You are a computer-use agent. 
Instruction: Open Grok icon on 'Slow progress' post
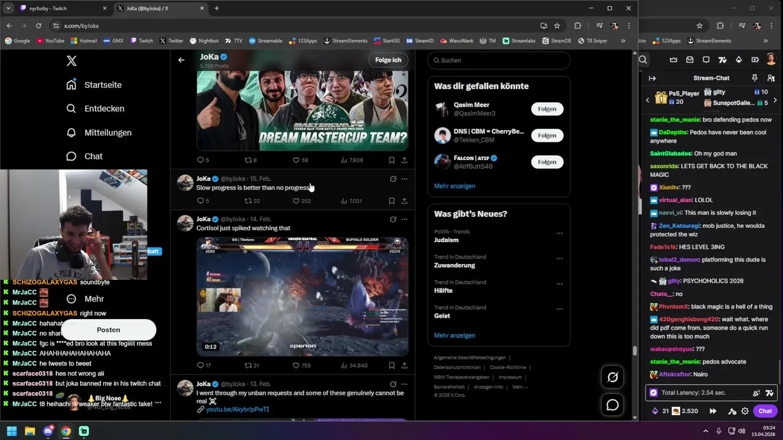[393, 179]
